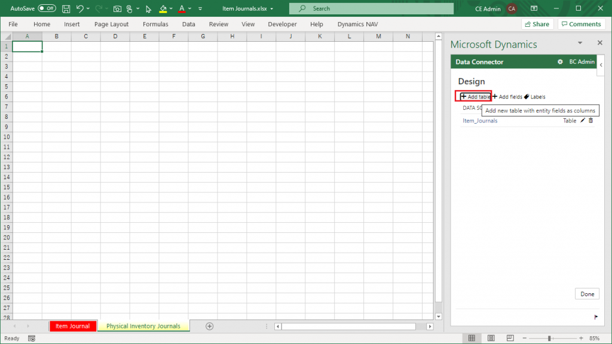Click the Share button
The height and width of the screenshot is (344, 612).
[537, 24]
